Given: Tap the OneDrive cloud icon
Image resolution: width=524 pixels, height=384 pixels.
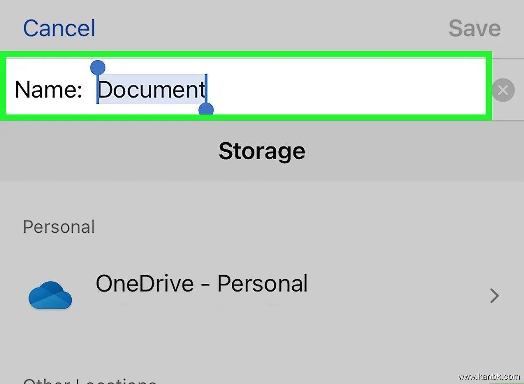Looking at the screenshot, I should pos(50,296).
